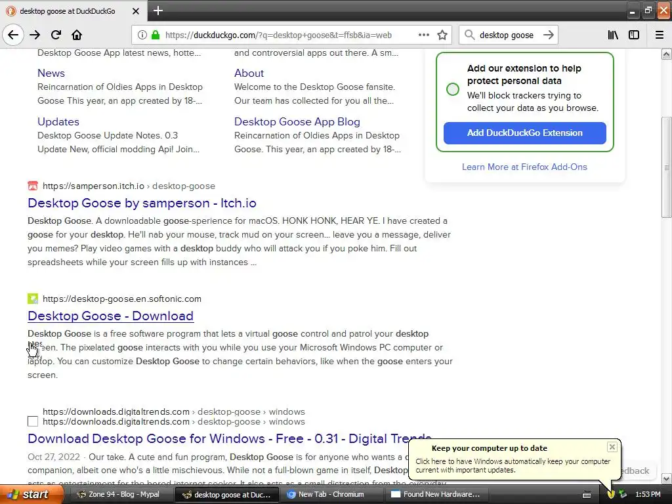
Task: Switch to New Tab - Chromium taskbar window
Action: (331, 494)
